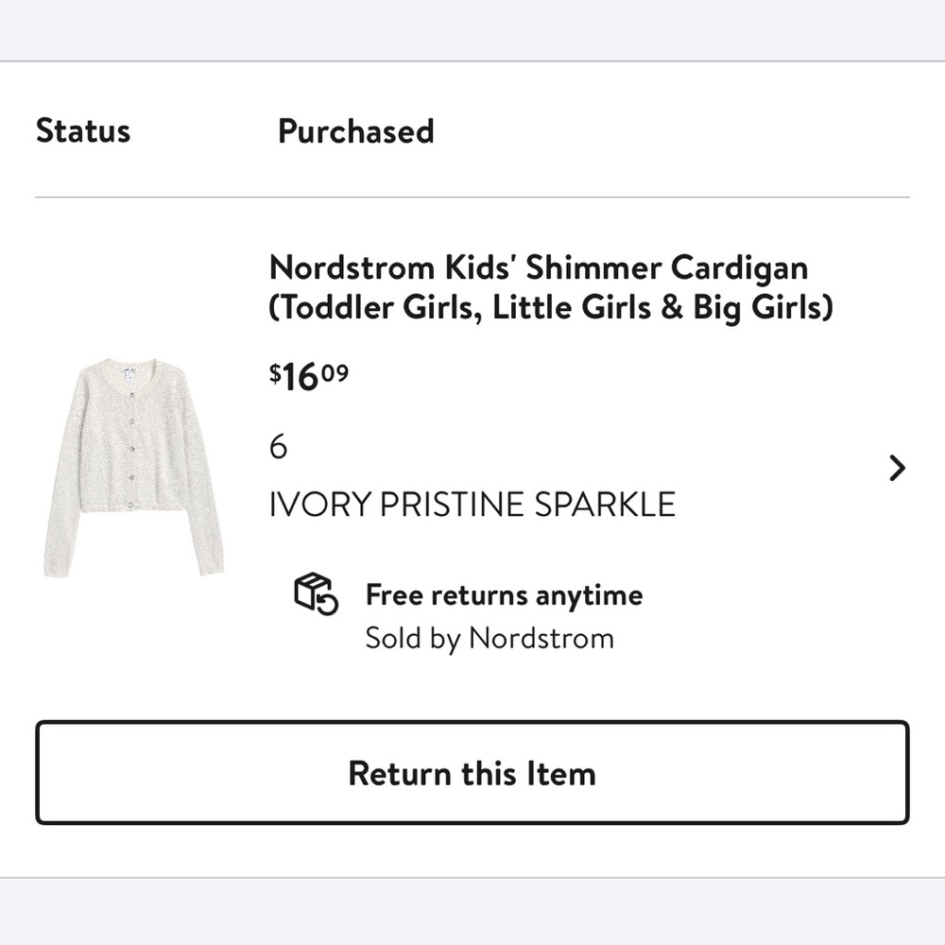Select the Purchased status label

click(x=356, y=131)
